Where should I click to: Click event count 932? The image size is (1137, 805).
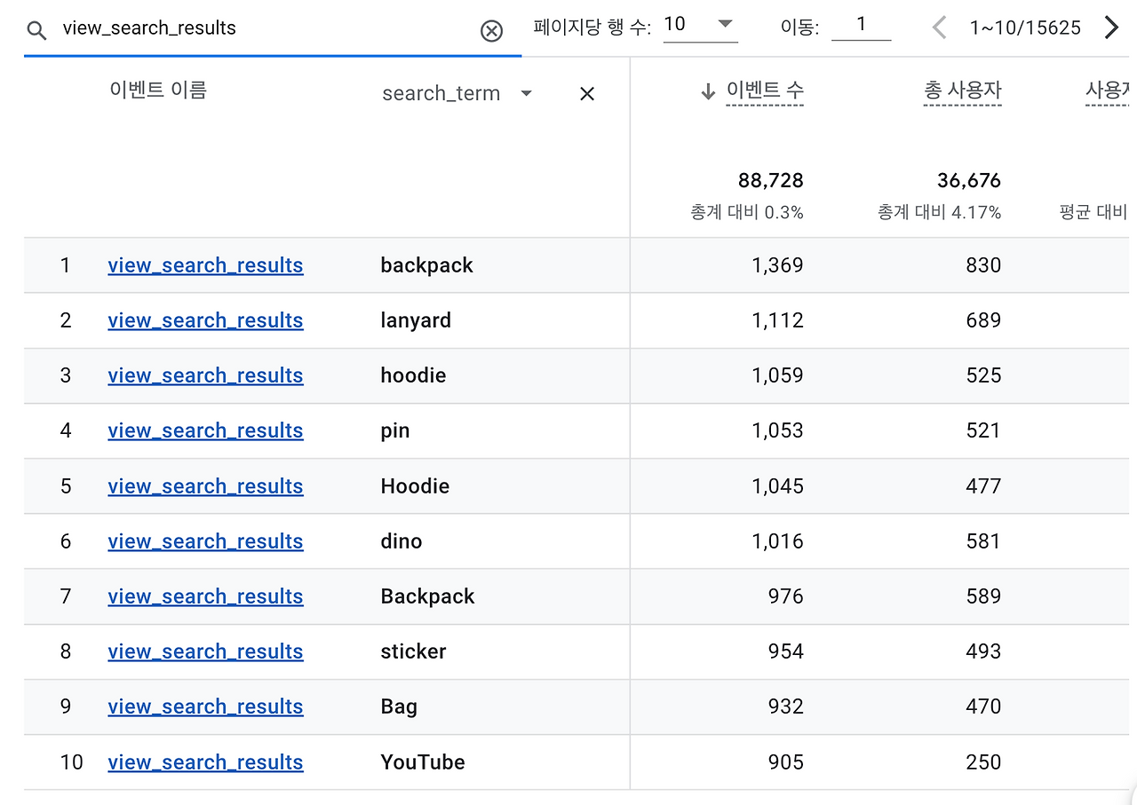tap(786, 706)
